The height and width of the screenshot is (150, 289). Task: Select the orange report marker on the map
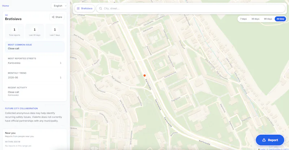tap(144, 75)
